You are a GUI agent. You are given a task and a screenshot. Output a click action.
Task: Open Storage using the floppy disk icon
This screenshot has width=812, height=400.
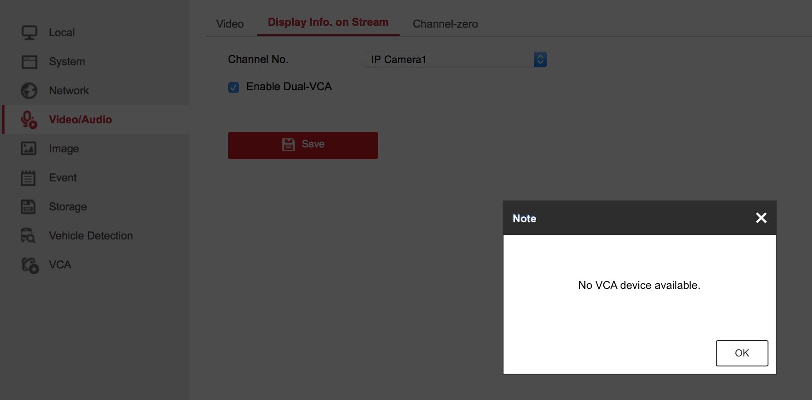(x=28, y=207)
